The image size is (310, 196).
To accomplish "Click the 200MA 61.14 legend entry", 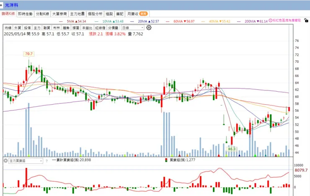I will click(x=253, y=21).
